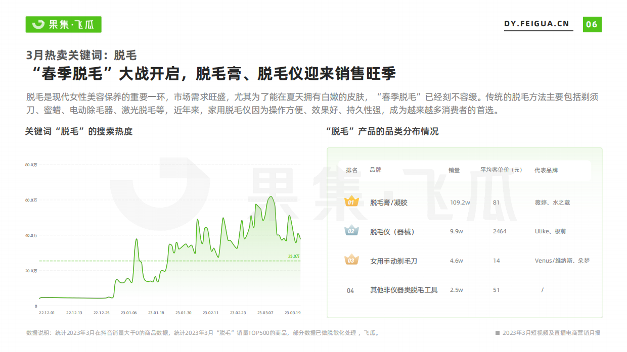Select the bronze rank 03 medal icon

click(x=351, y=261)
